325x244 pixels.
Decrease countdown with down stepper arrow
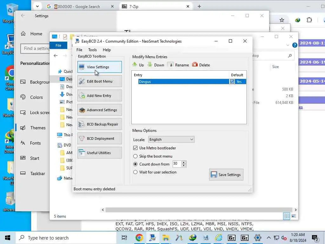pos(184,165)
